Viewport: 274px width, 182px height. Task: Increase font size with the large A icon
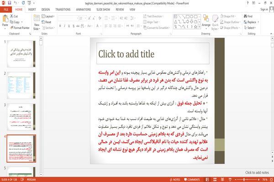(90, 18)
